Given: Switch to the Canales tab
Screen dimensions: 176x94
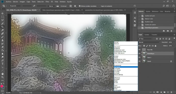Looking at the screenshot, I should [x=147, y=35].
